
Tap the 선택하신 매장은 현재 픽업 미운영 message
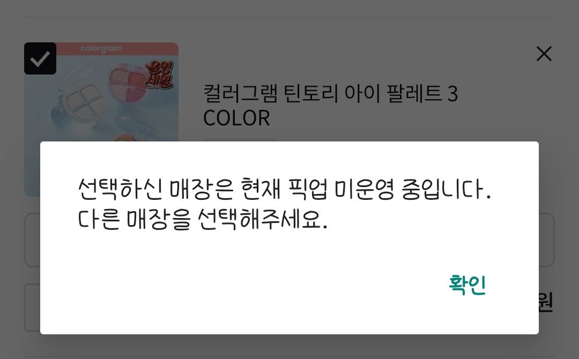(x=284, y=189)
